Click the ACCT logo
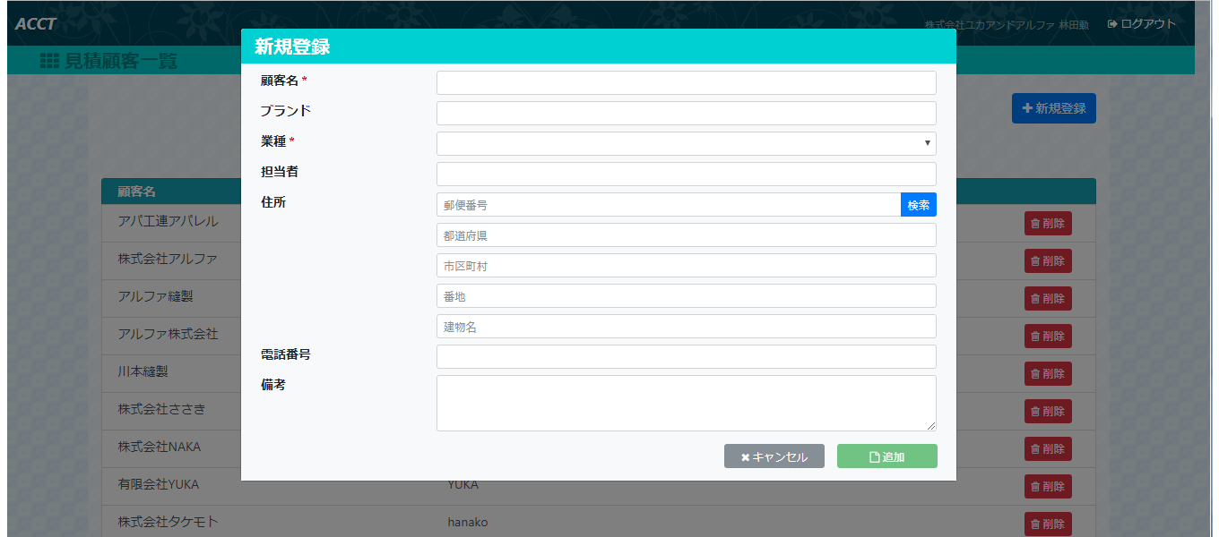The image size is (1219, 537). coord(36,23)
